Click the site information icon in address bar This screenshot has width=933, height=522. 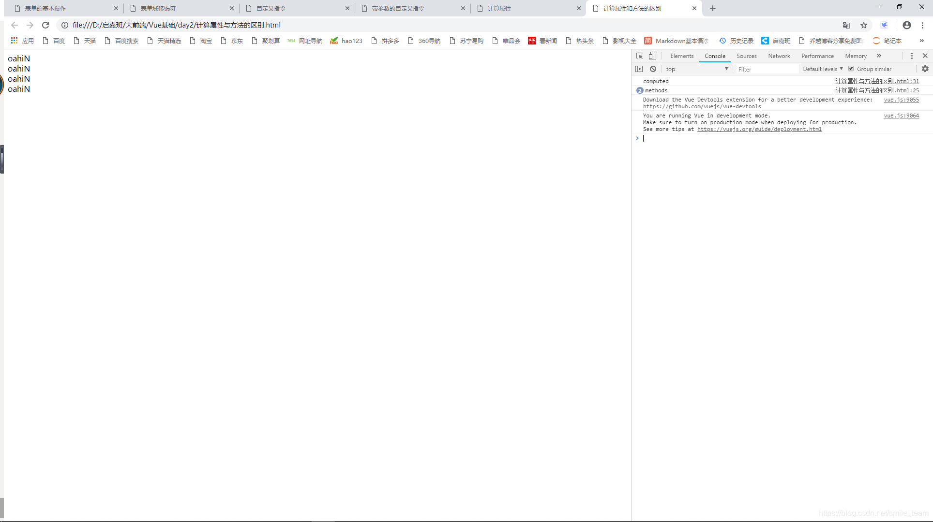click(x=65, y=25)
